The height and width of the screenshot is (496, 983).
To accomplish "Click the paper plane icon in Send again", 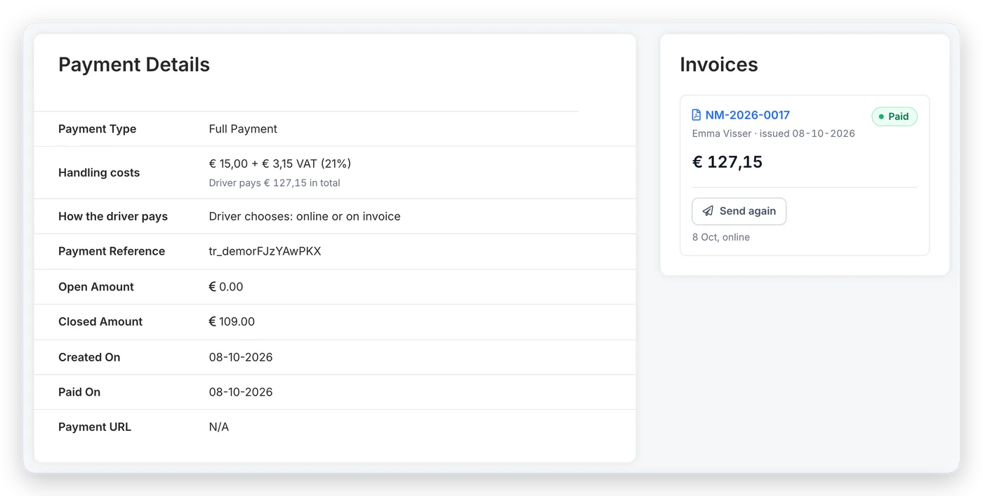I will coord(708,211).
